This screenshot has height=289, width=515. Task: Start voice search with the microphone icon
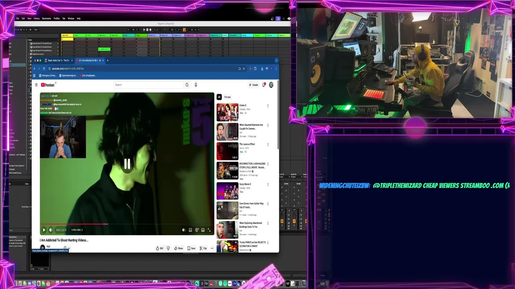coord(196,85)
